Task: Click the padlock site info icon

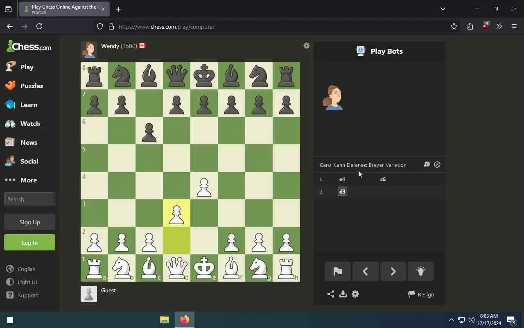Action: 111,27
